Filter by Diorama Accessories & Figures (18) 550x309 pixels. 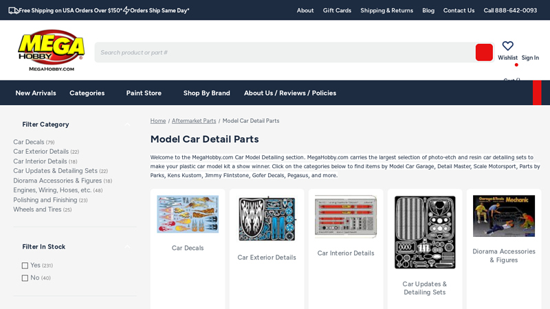63,181
